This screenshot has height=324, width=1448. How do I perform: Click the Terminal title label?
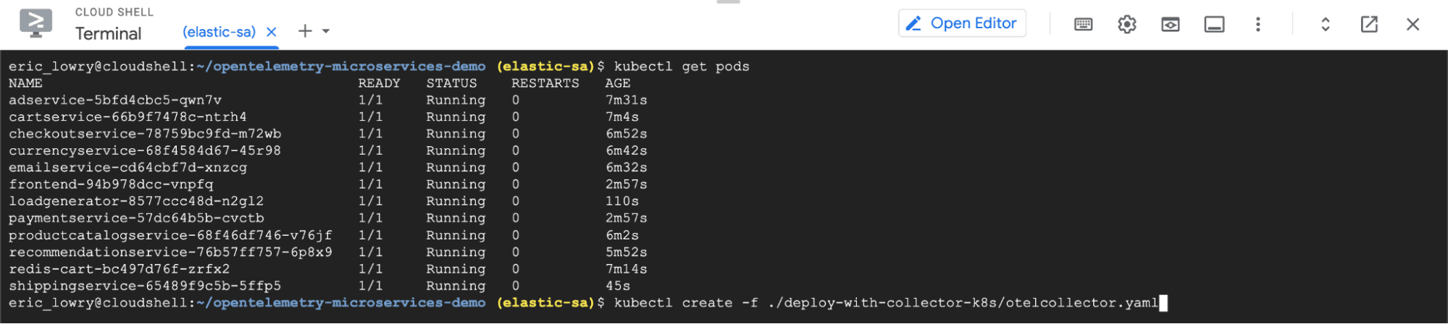click(109, 34)
